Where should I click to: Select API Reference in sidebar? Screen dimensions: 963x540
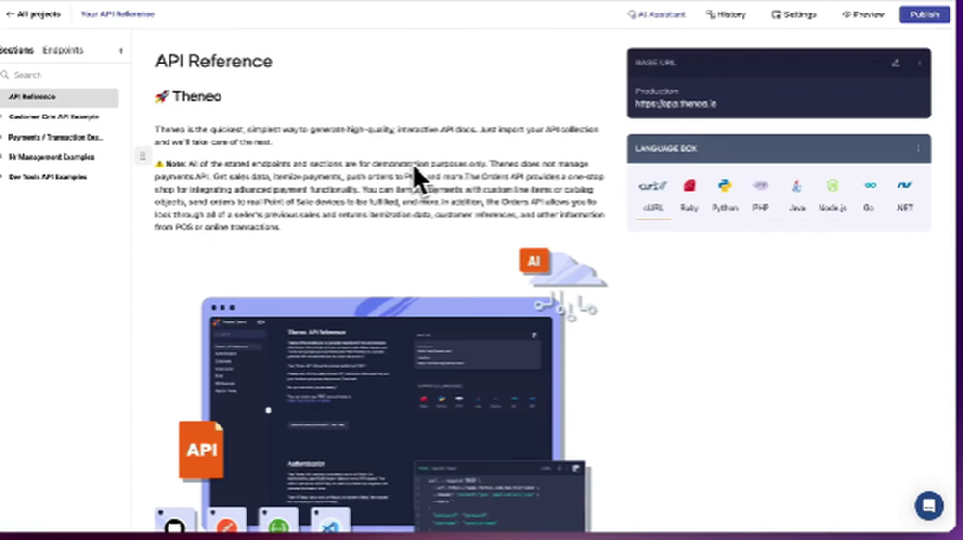(59, 97)
